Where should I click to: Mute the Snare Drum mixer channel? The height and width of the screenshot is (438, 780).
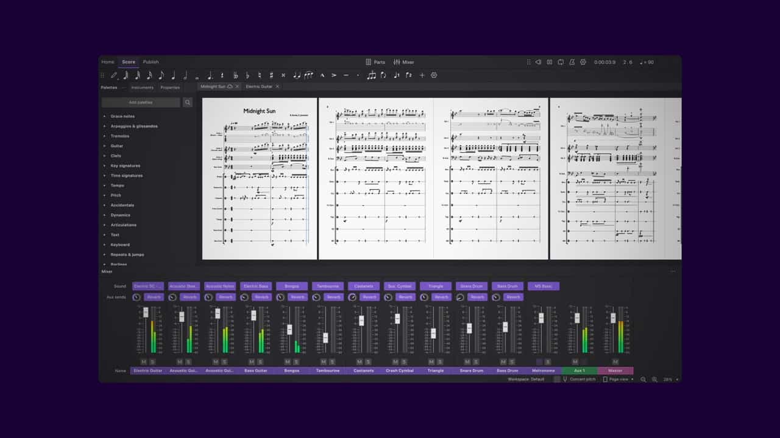click(x=467, y=362)
